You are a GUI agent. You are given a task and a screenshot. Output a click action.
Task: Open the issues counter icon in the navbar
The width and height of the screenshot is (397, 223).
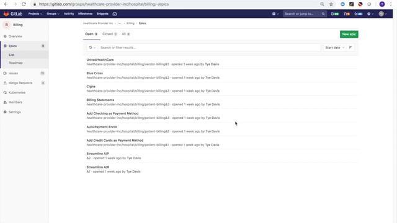(335, 14)
